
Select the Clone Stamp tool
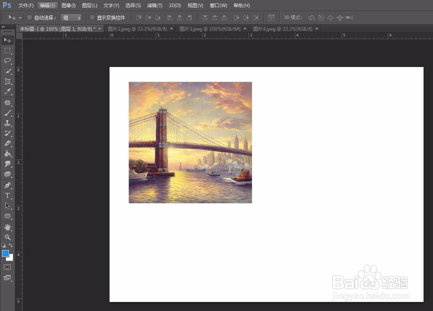click(7, 123)
